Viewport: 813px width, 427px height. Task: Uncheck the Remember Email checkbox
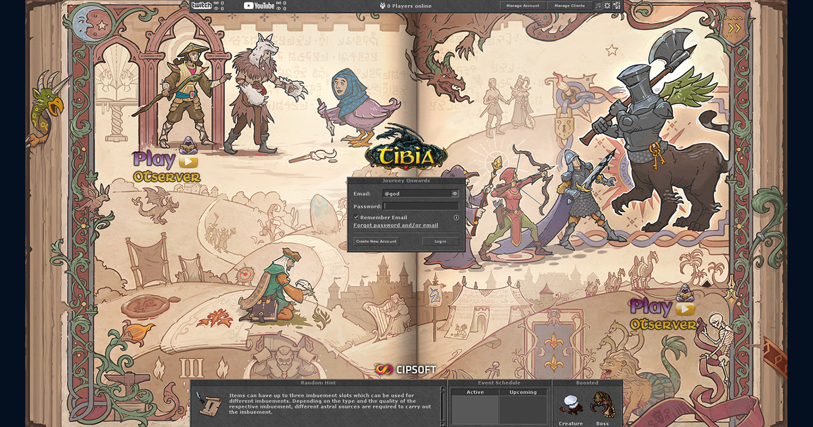coord(356,218)
